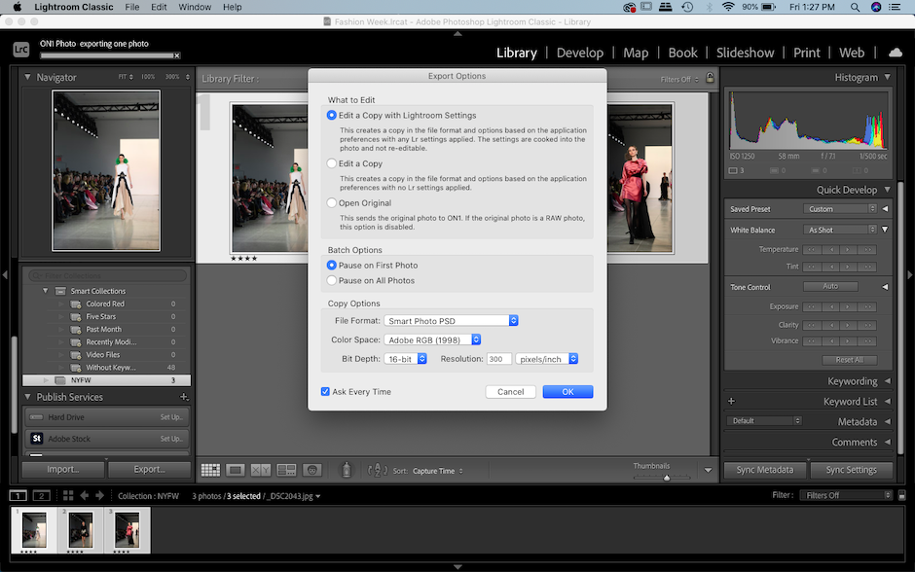Image resolution: width=915 pixels, height=572 pixels.
Task: Change the Bit Depth dropdown value
Action: click(x=406, y=357)
